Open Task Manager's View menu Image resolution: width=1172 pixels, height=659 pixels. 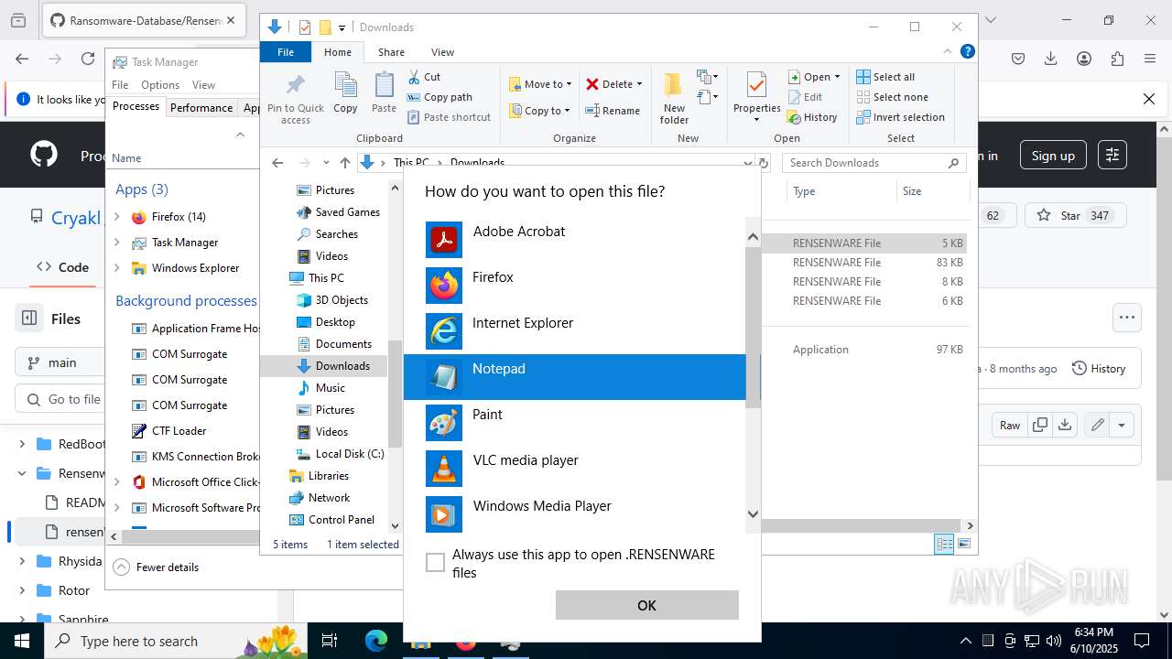pyautogui.click(x=203, y=85)
